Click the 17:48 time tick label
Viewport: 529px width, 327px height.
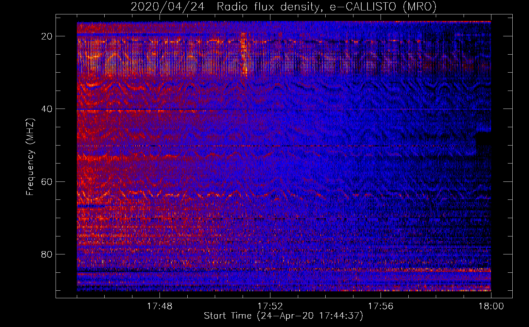click(160, 306)
